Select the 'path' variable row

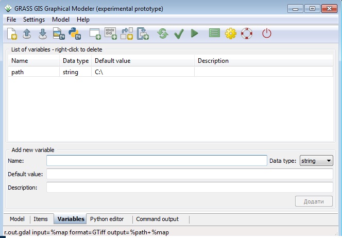click(x=170, y=72)
